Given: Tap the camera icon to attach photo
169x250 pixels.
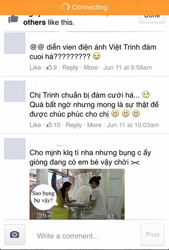Looking at the screenshot, I should tap(15, 234).
